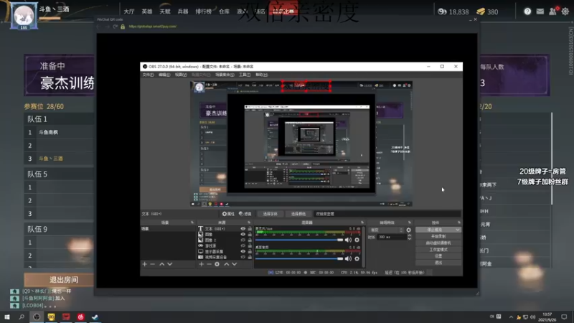Open the game help question mark icon
Image resolution: width=574 pixels, height=323 pixels.
click(x=527, y=11)
